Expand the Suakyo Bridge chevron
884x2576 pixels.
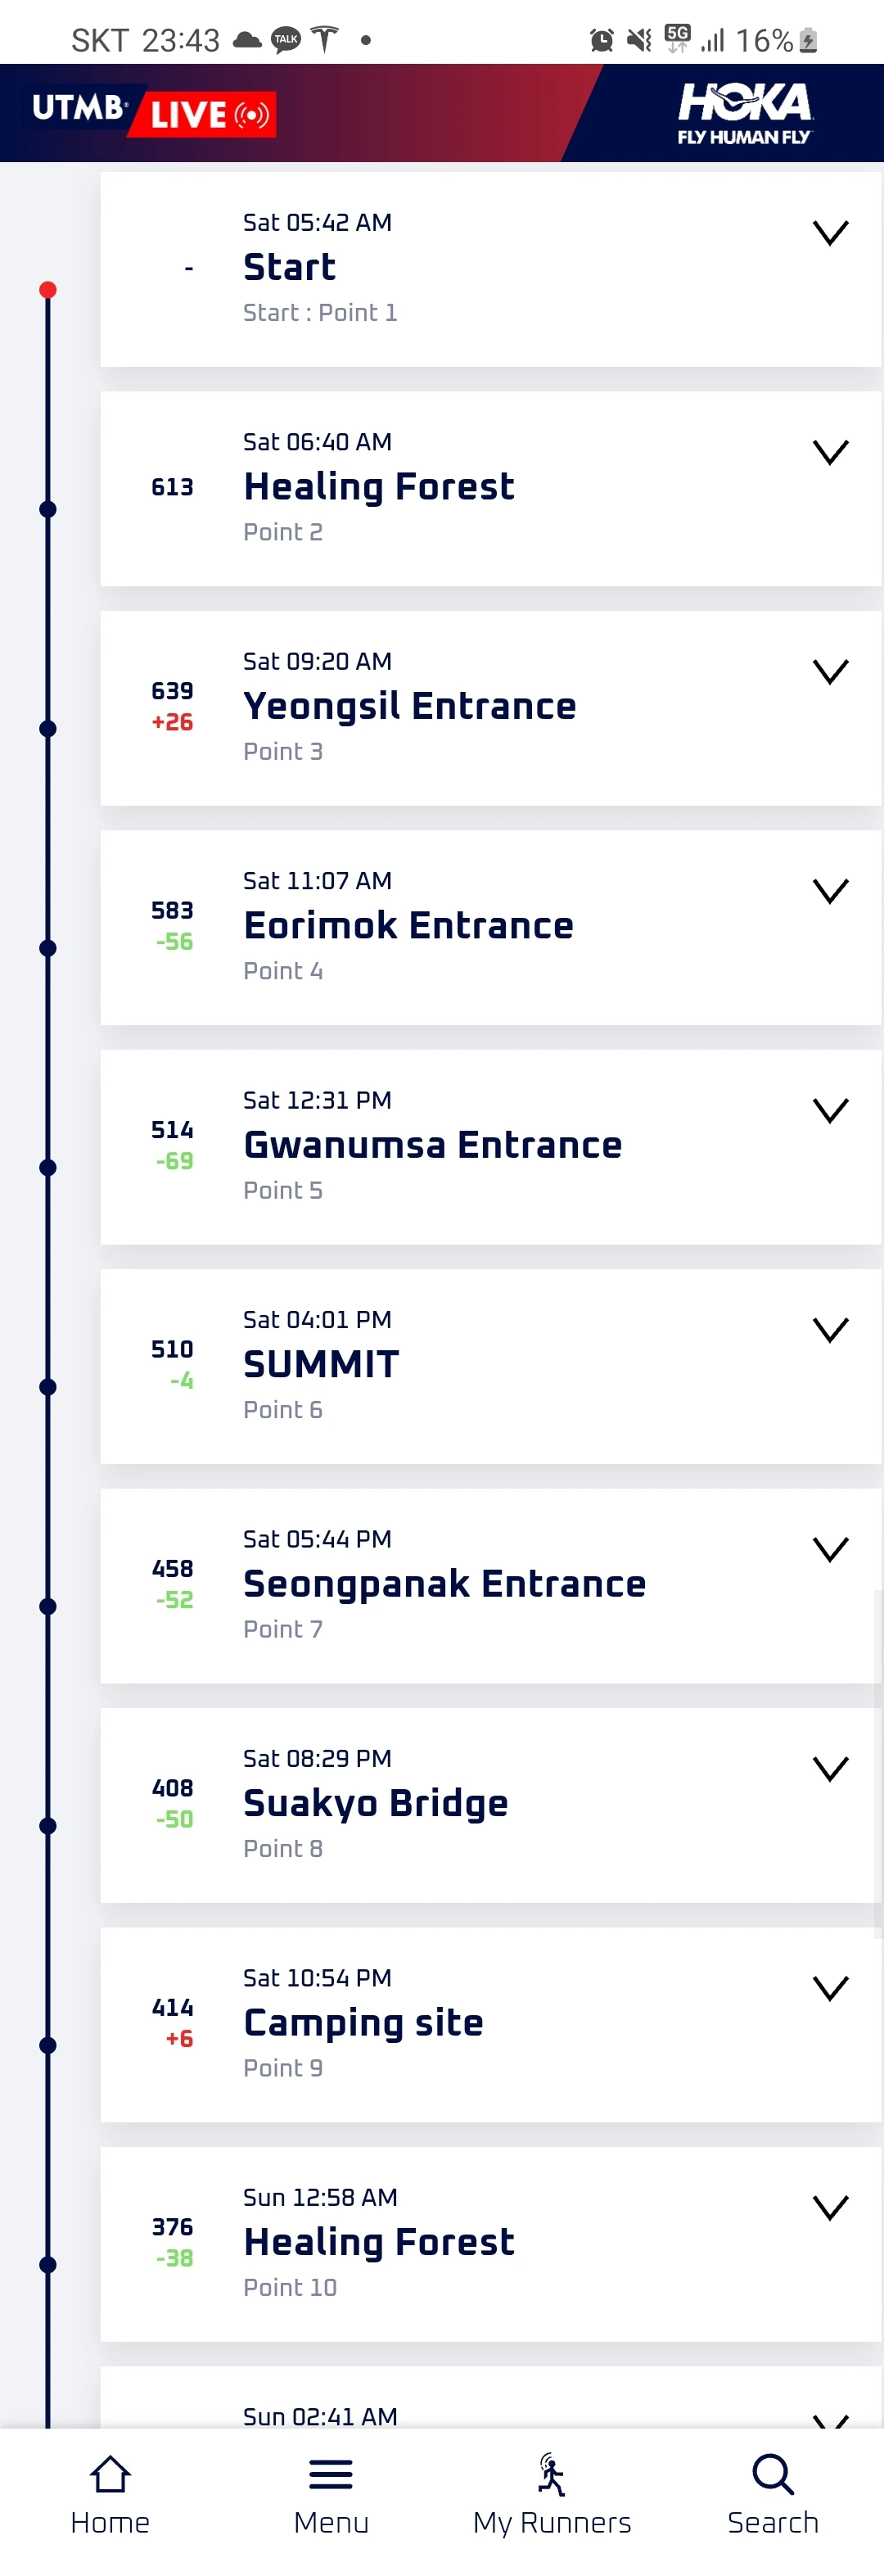tap(830, 1769)
